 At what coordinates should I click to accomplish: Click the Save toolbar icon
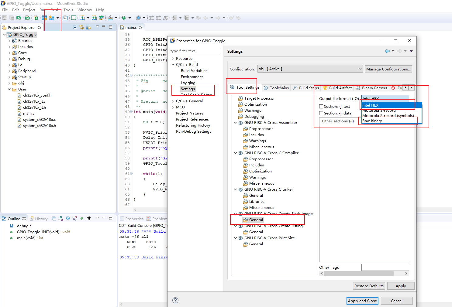point(5,18)
